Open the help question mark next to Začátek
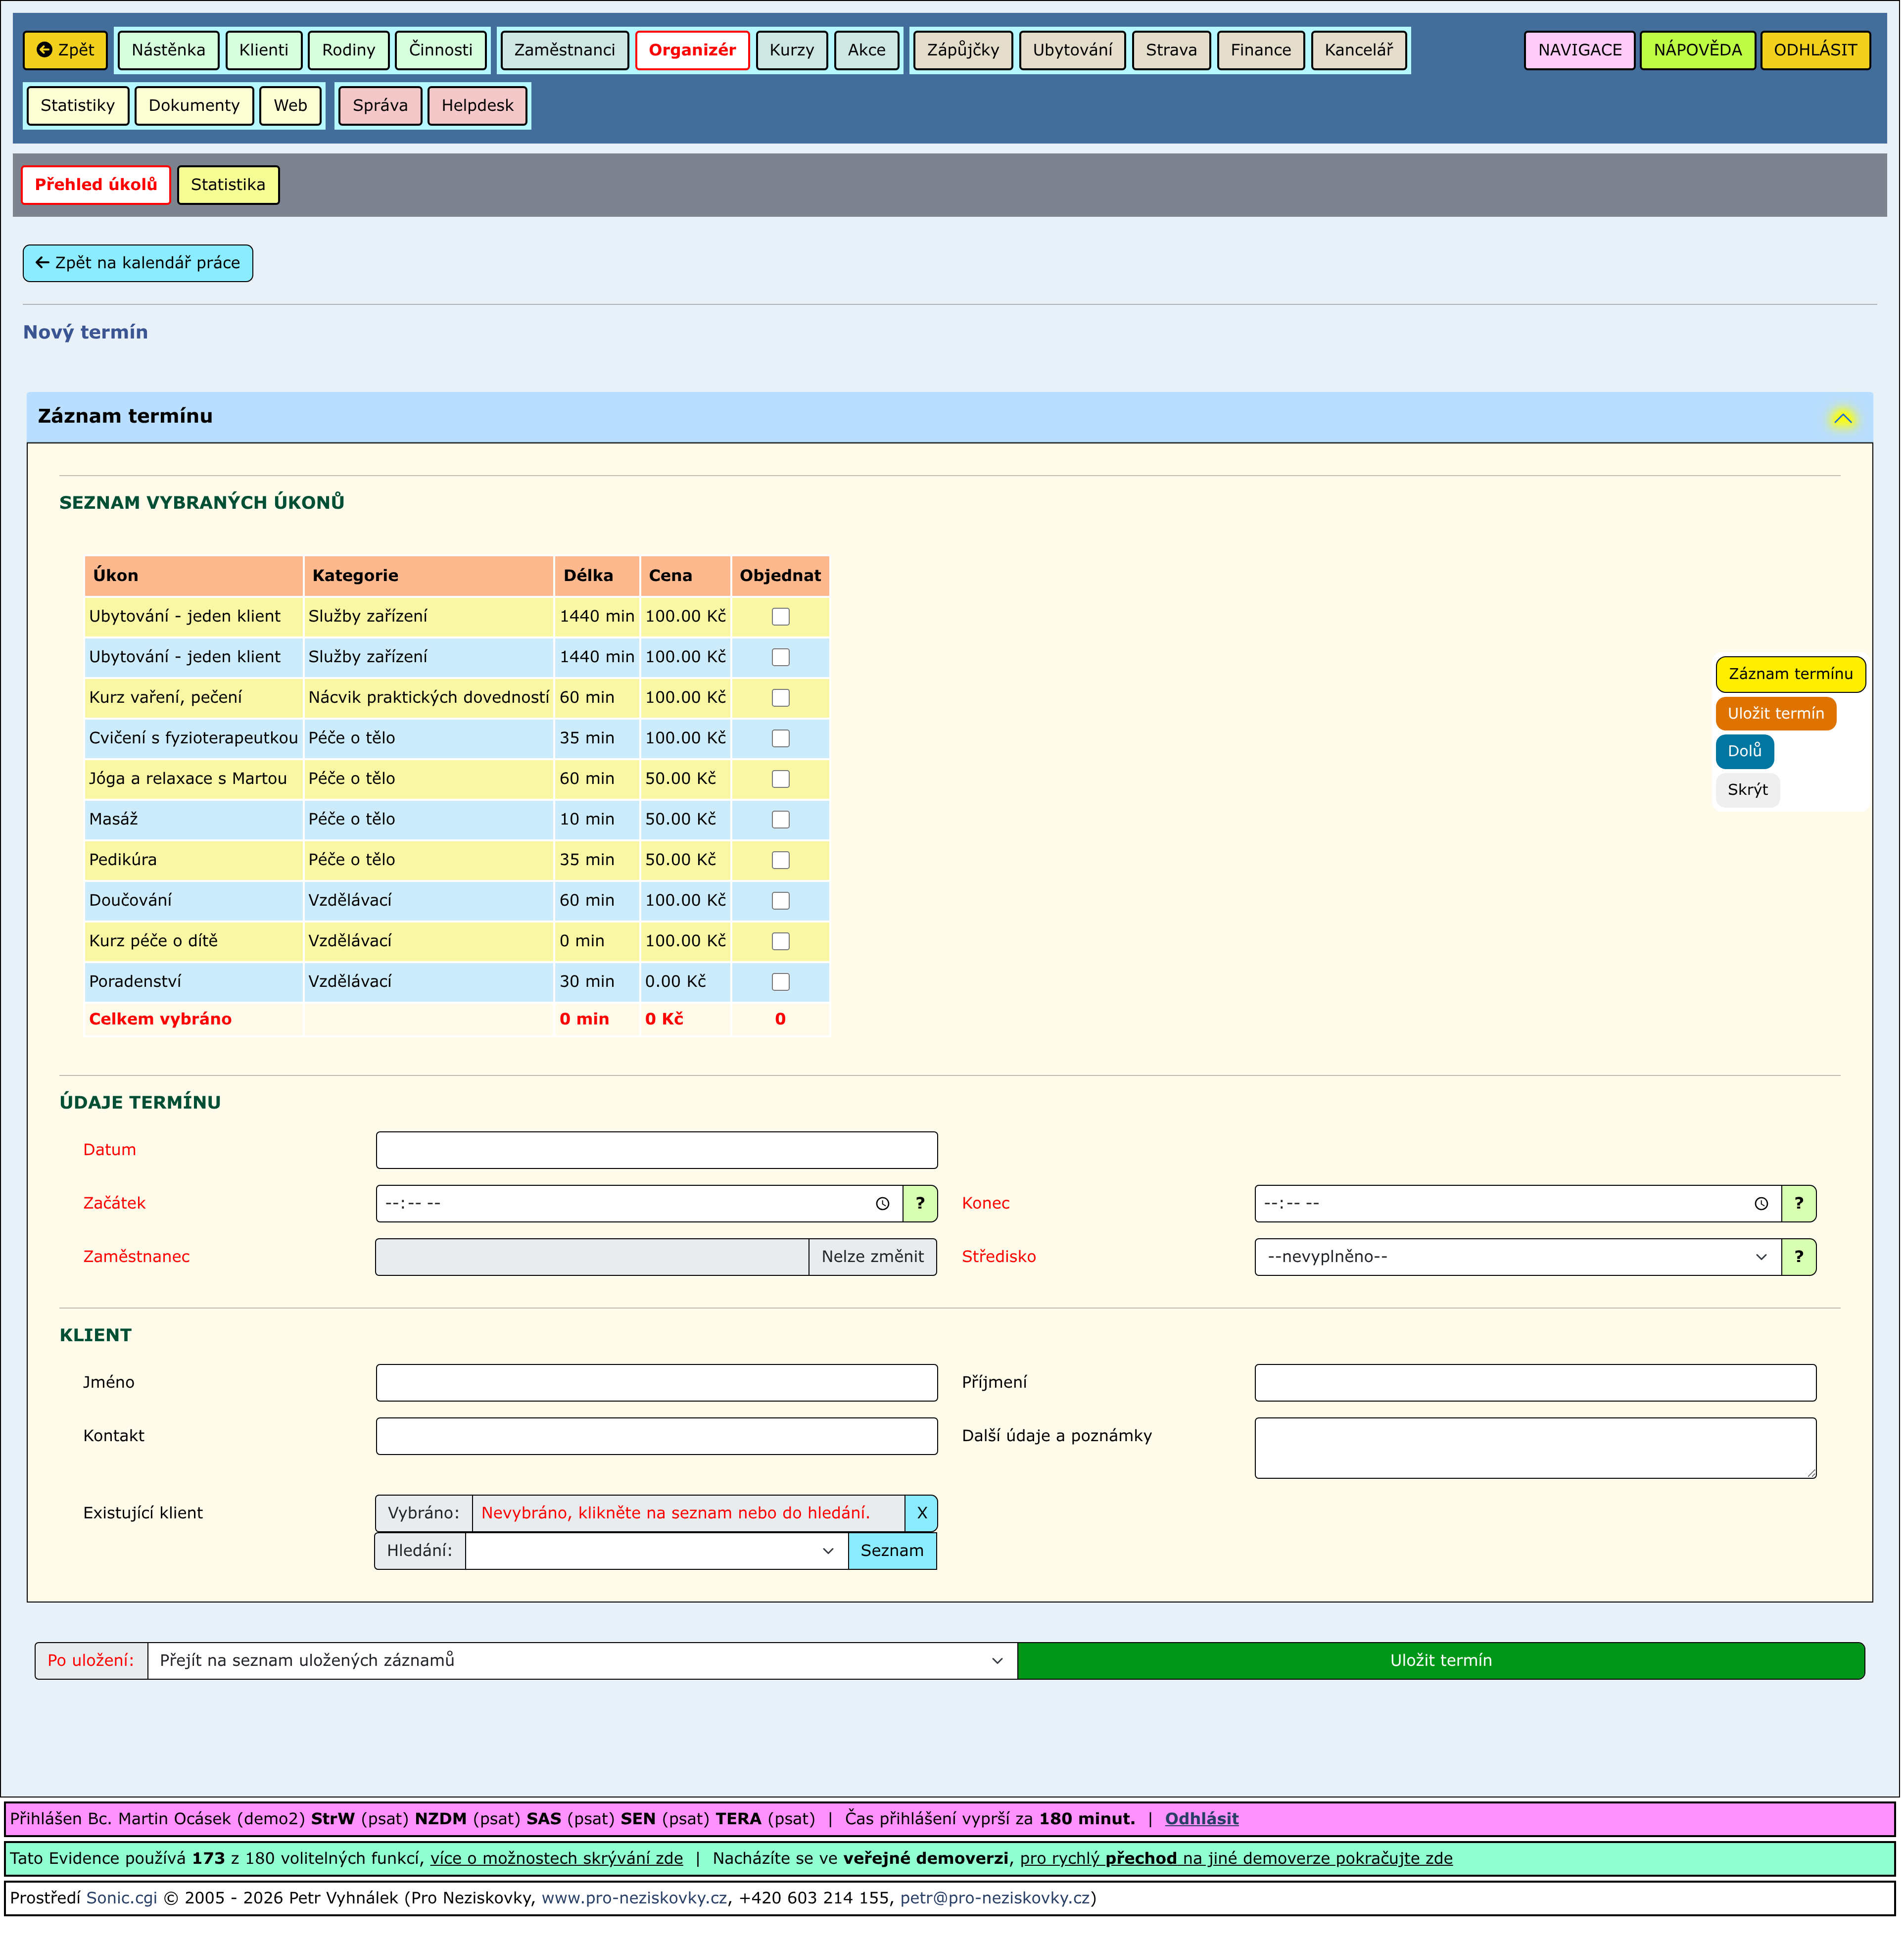This screenshot has width=1904, height=1944. (x=920, y=1204)
